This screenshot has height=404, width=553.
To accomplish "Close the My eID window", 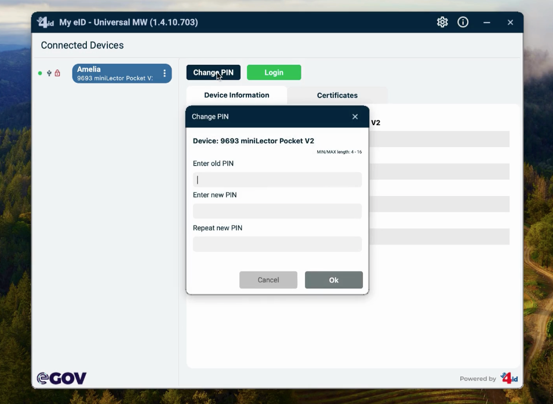I will (510, 22).
